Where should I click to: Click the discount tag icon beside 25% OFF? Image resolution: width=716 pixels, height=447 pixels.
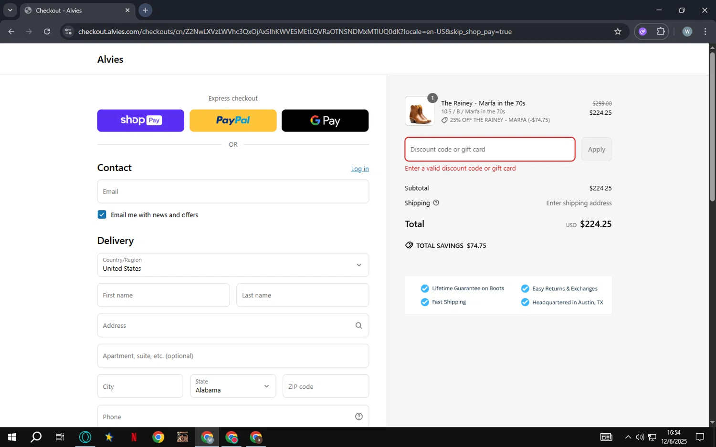pos(444,120)
